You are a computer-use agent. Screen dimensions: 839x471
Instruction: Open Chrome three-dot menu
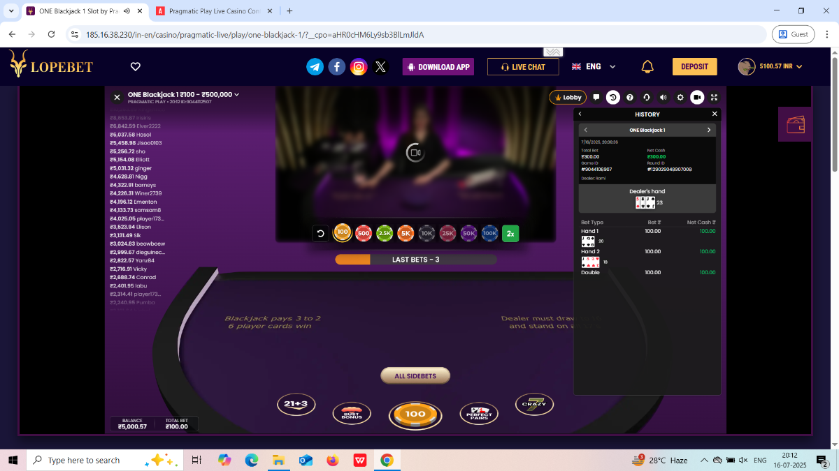pyautogui.click(x=826, y=34)
